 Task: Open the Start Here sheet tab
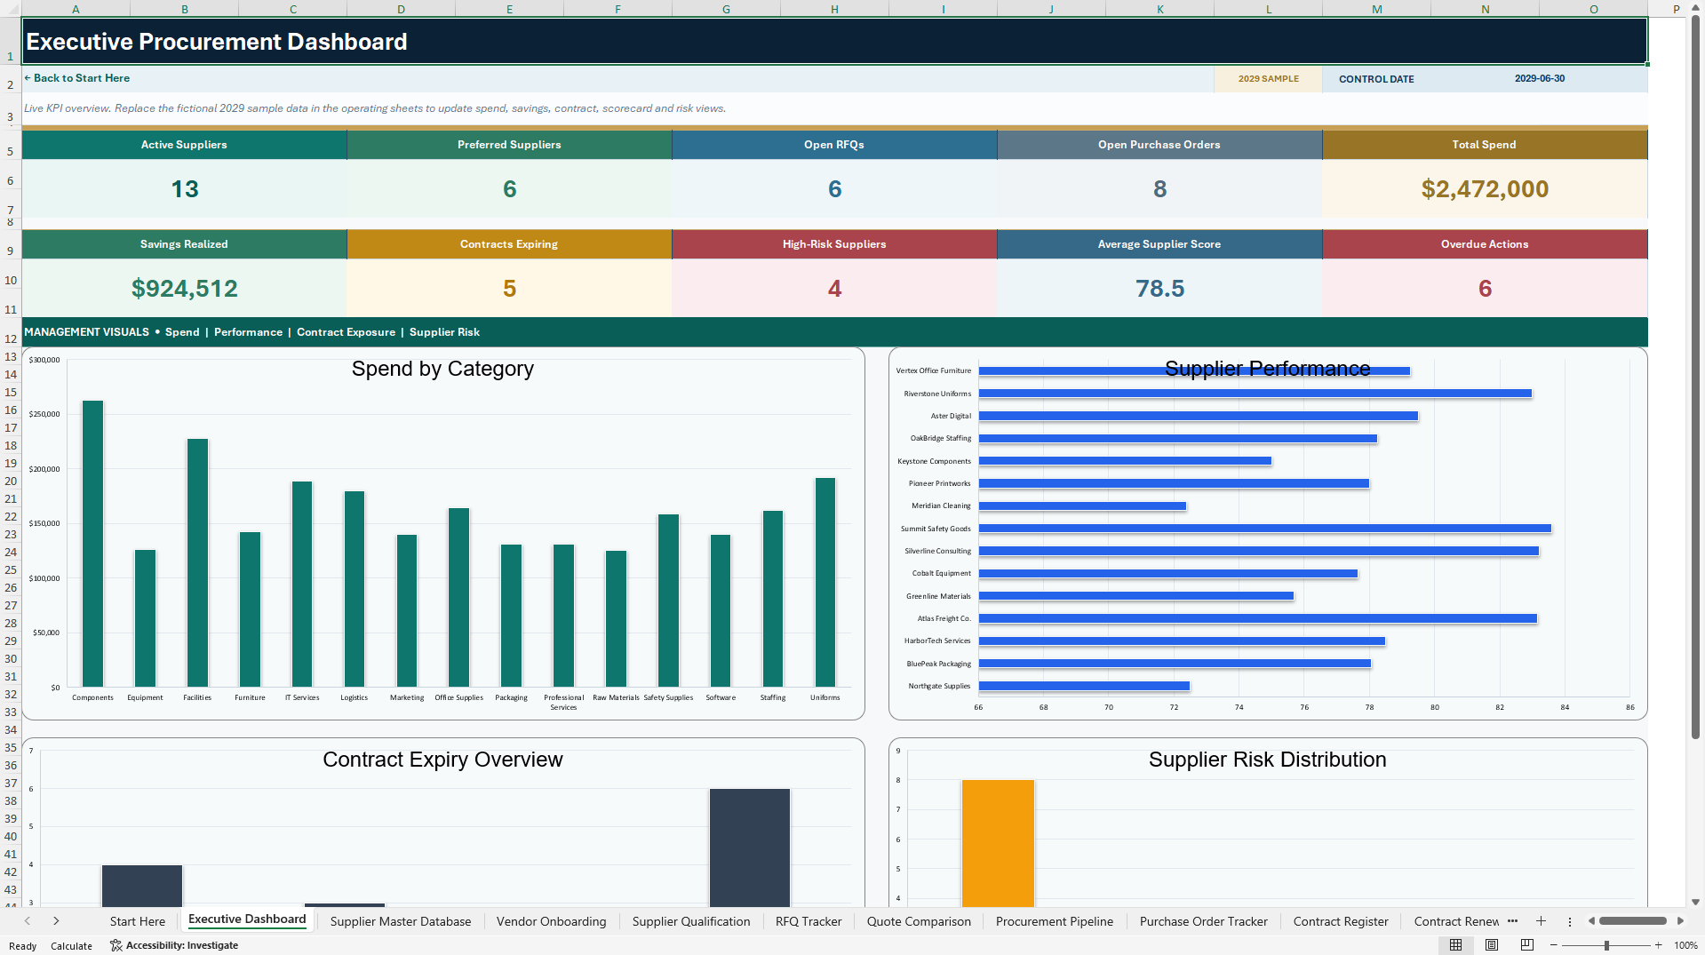pos(138,921)
